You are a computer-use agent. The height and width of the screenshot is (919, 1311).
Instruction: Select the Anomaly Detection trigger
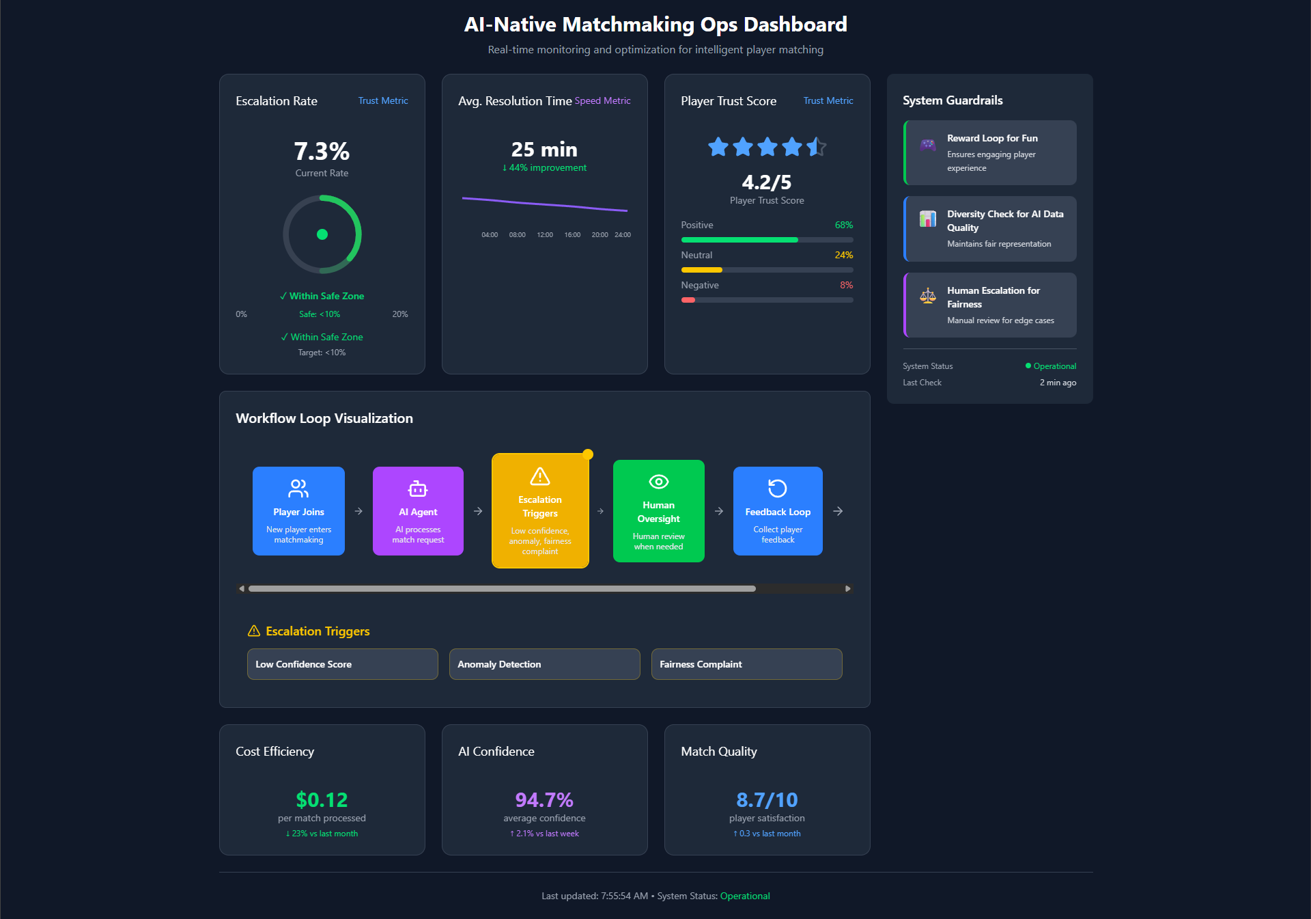[x=544, y=664]
